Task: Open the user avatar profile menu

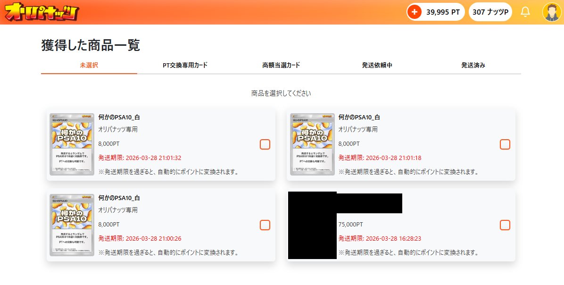Action: pyautogui.click(x=551, y=12)
